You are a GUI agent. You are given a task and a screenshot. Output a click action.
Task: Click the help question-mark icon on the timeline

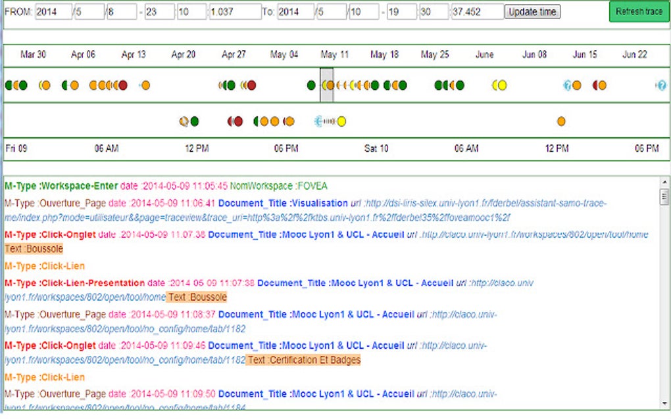coord(662,85)
